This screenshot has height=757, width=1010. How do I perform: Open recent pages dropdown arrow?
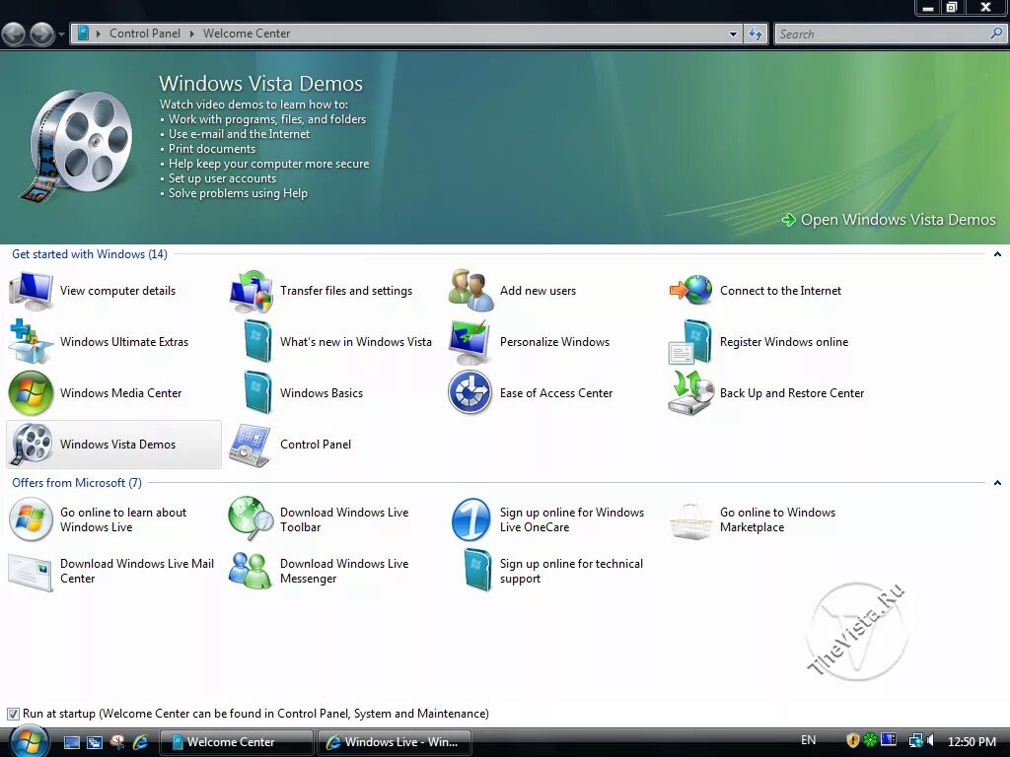[61, 34]
